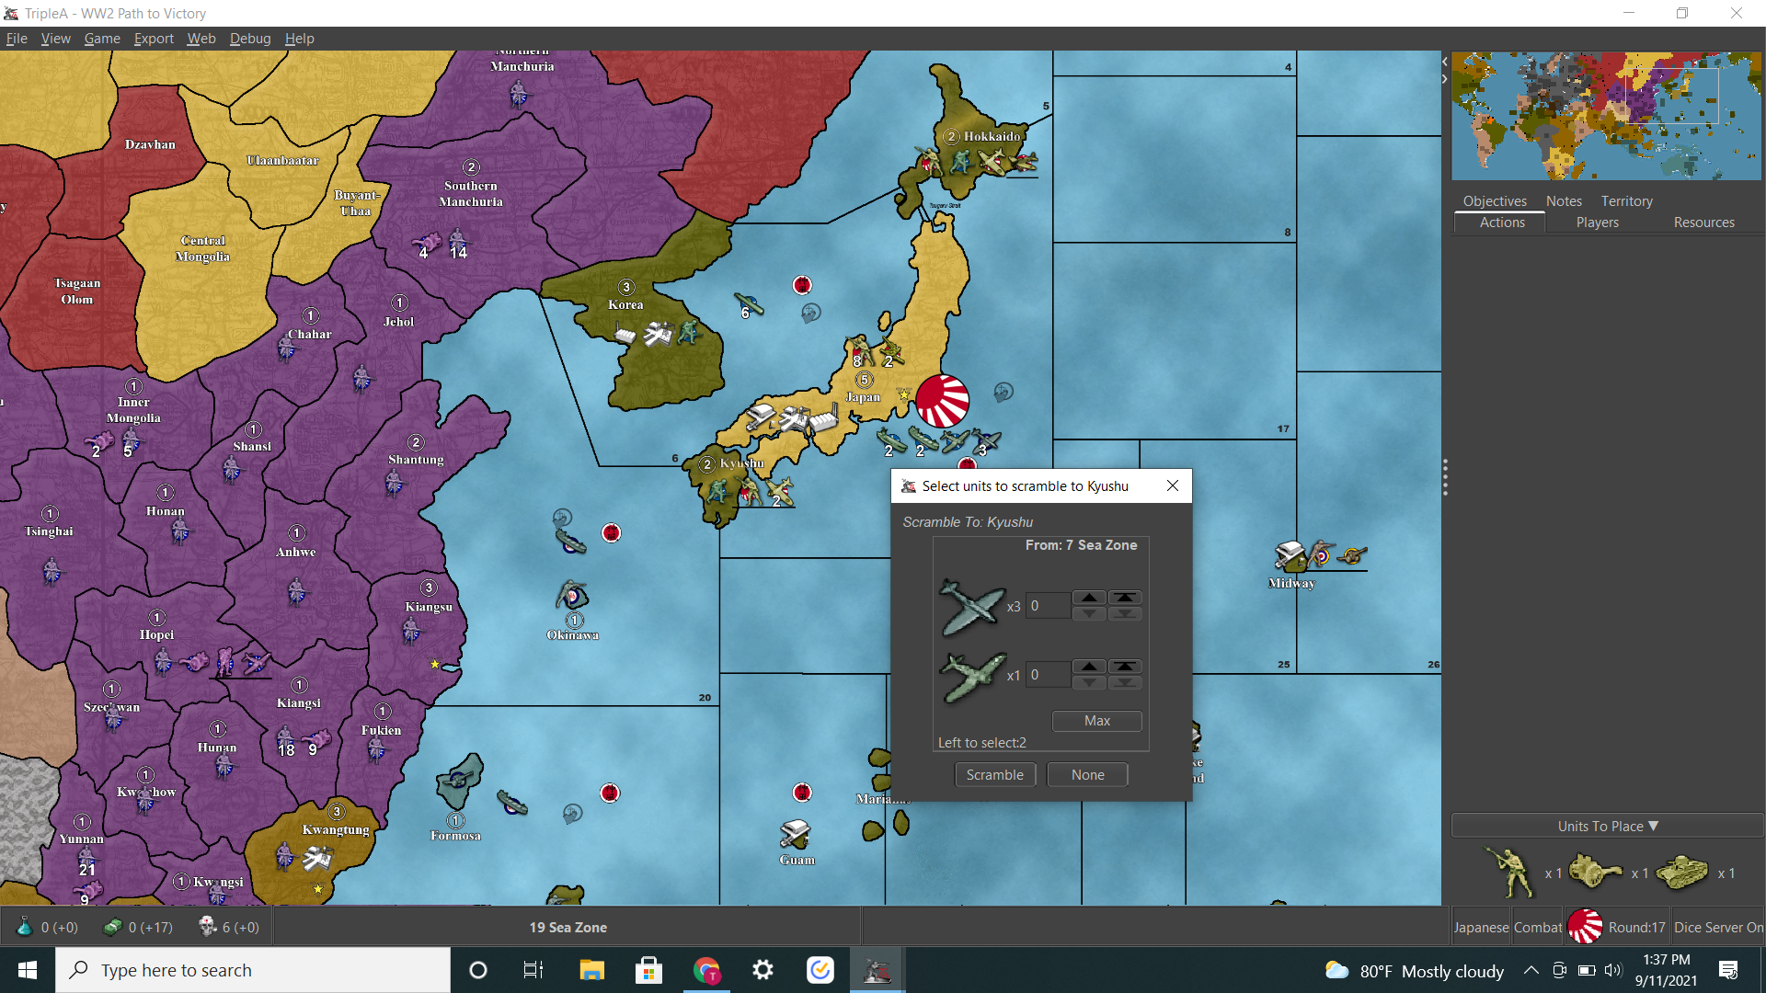This screenshot has height=993, width=1766.
Task: Select the infantry unit in Units To Place
Action: point(1509,873)
